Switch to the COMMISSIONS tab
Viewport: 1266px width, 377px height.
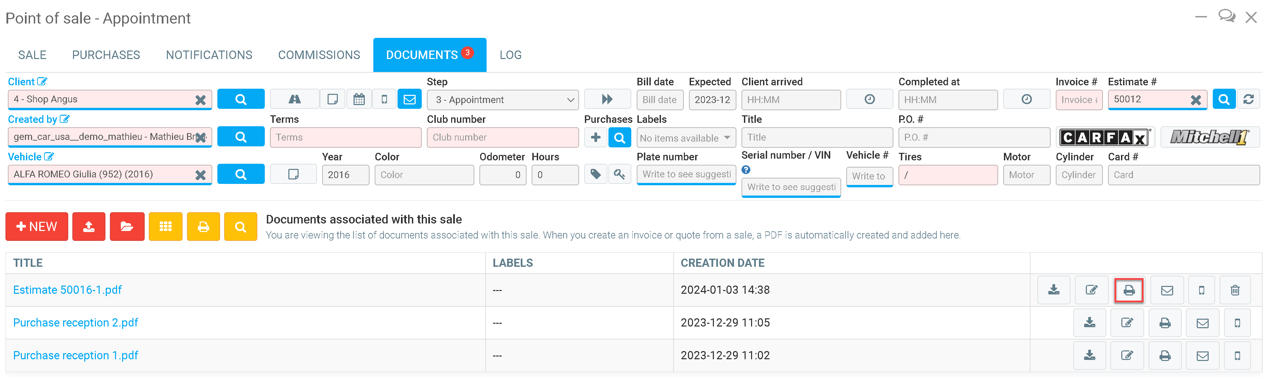pyautogui.click(x=319, y=55)
